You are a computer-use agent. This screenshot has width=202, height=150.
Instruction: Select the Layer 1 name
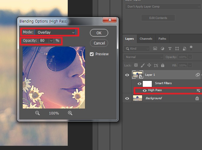pos(150,75)
